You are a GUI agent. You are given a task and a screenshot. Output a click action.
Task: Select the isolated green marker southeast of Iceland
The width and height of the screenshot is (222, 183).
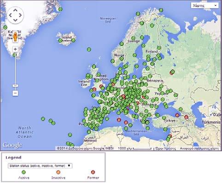click(x=89, y=50)
